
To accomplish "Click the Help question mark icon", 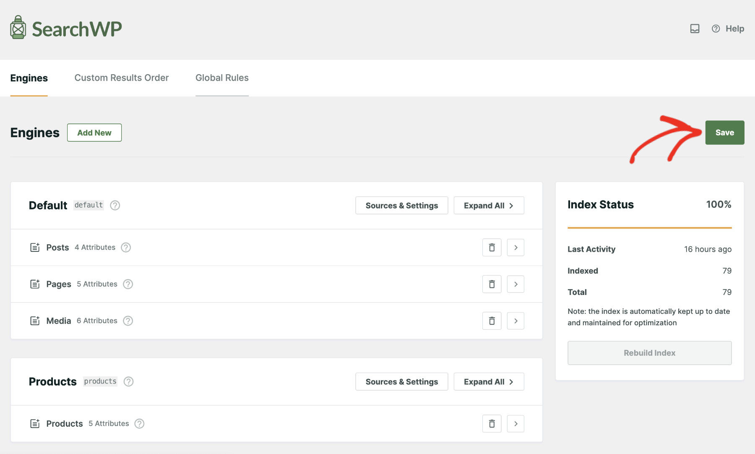I will pyautogui.click(x=716, y=29).
